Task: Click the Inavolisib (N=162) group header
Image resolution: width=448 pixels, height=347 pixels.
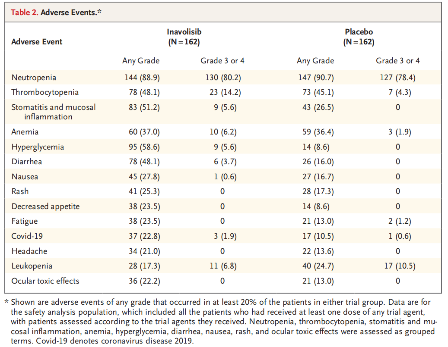Action: pyautogui.click(x=184, y=37)
